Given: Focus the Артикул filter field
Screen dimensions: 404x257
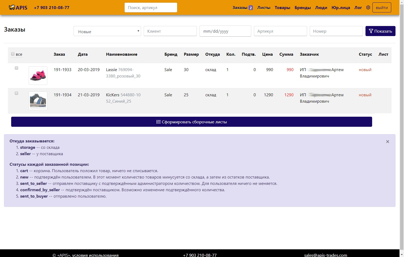Looking at the screenshot, I should click(x=280, y=31).
